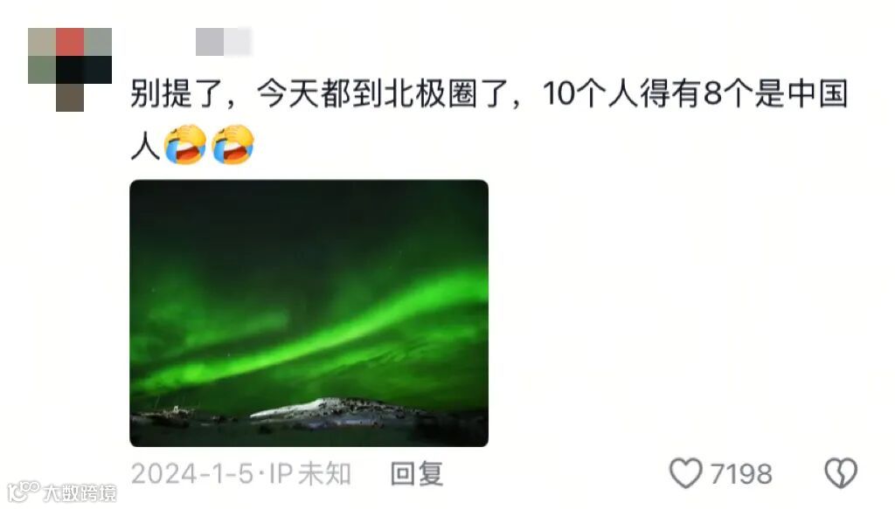Click the 2024-1-5 comment date
This screenshot has width=895, height=509.
click(191, 474)
